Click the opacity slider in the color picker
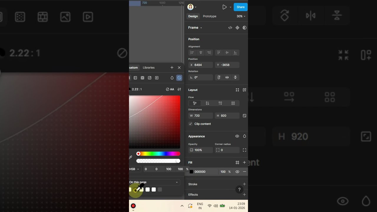Viewport: 377px width, 212px height. [158, 161]
